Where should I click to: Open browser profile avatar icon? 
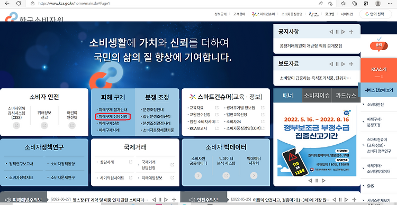click(378, 3)
